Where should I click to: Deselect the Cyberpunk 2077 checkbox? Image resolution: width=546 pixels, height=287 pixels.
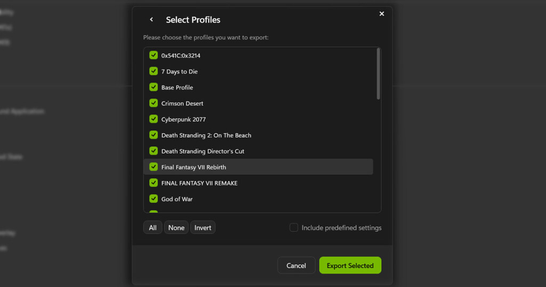click(154, 119)
